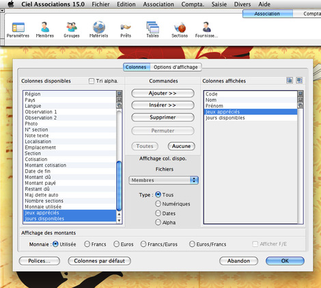The height and width of the screenshot is (288, 321).
Task: Click the Colonnes par défaut button
Action: [100, 261]
